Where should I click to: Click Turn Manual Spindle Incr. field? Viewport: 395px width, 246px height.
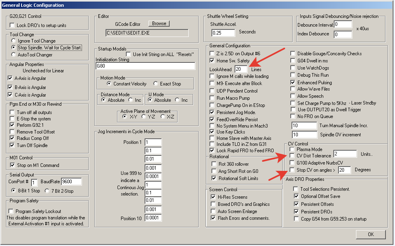click(x=304, y=126)
